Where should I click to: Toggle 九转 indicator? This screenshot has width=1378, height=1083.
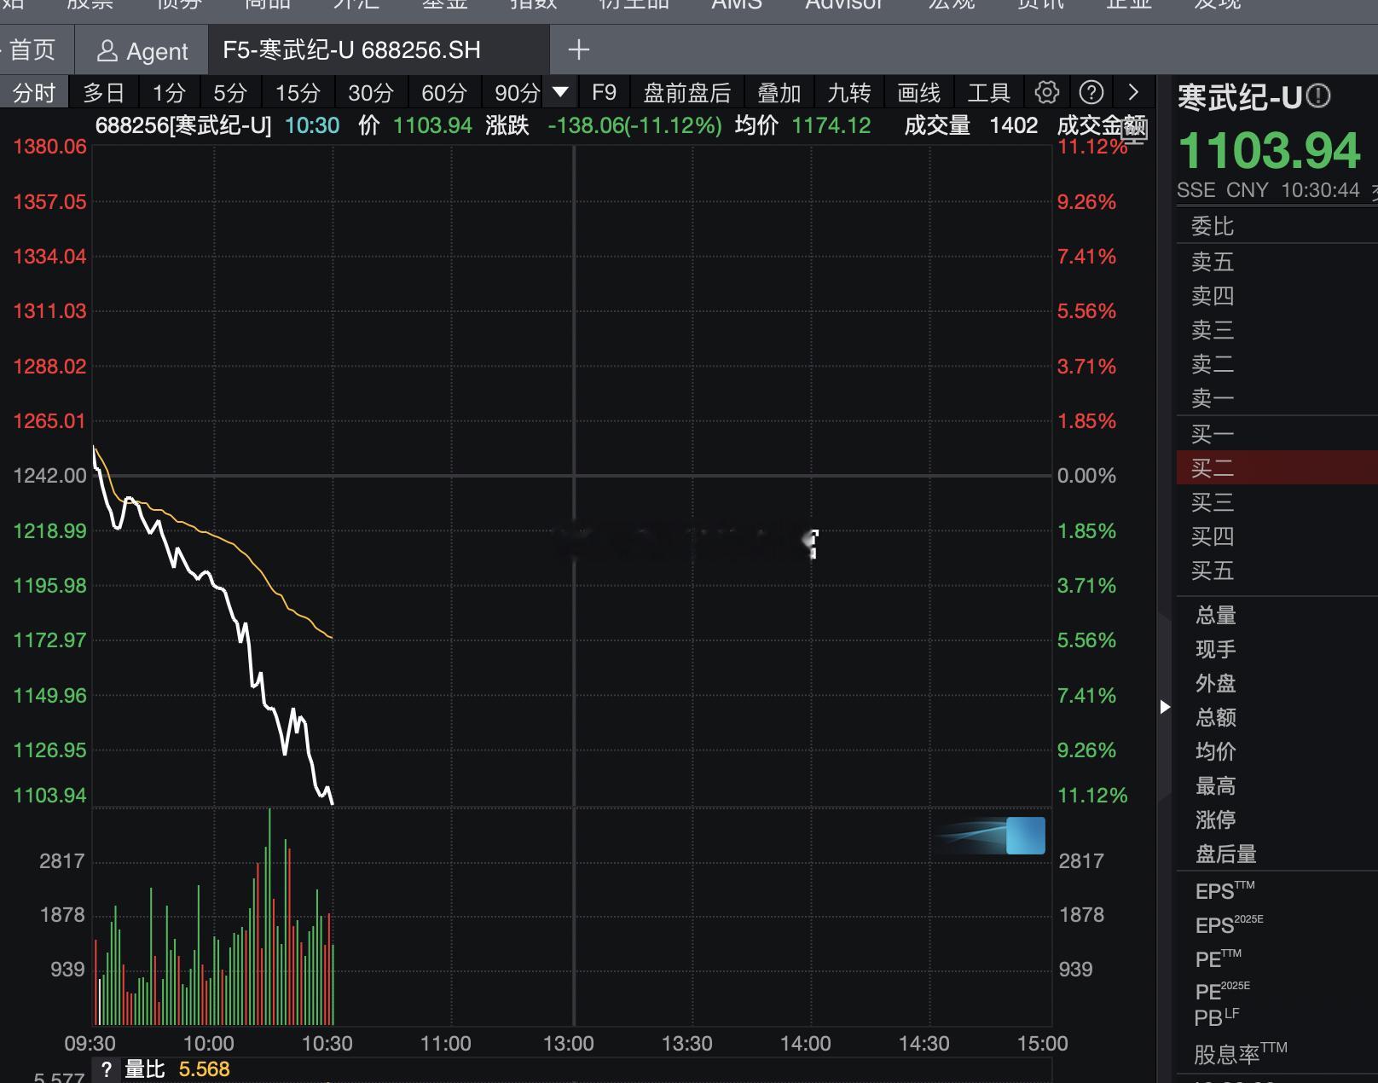click(x=849, y=92)
